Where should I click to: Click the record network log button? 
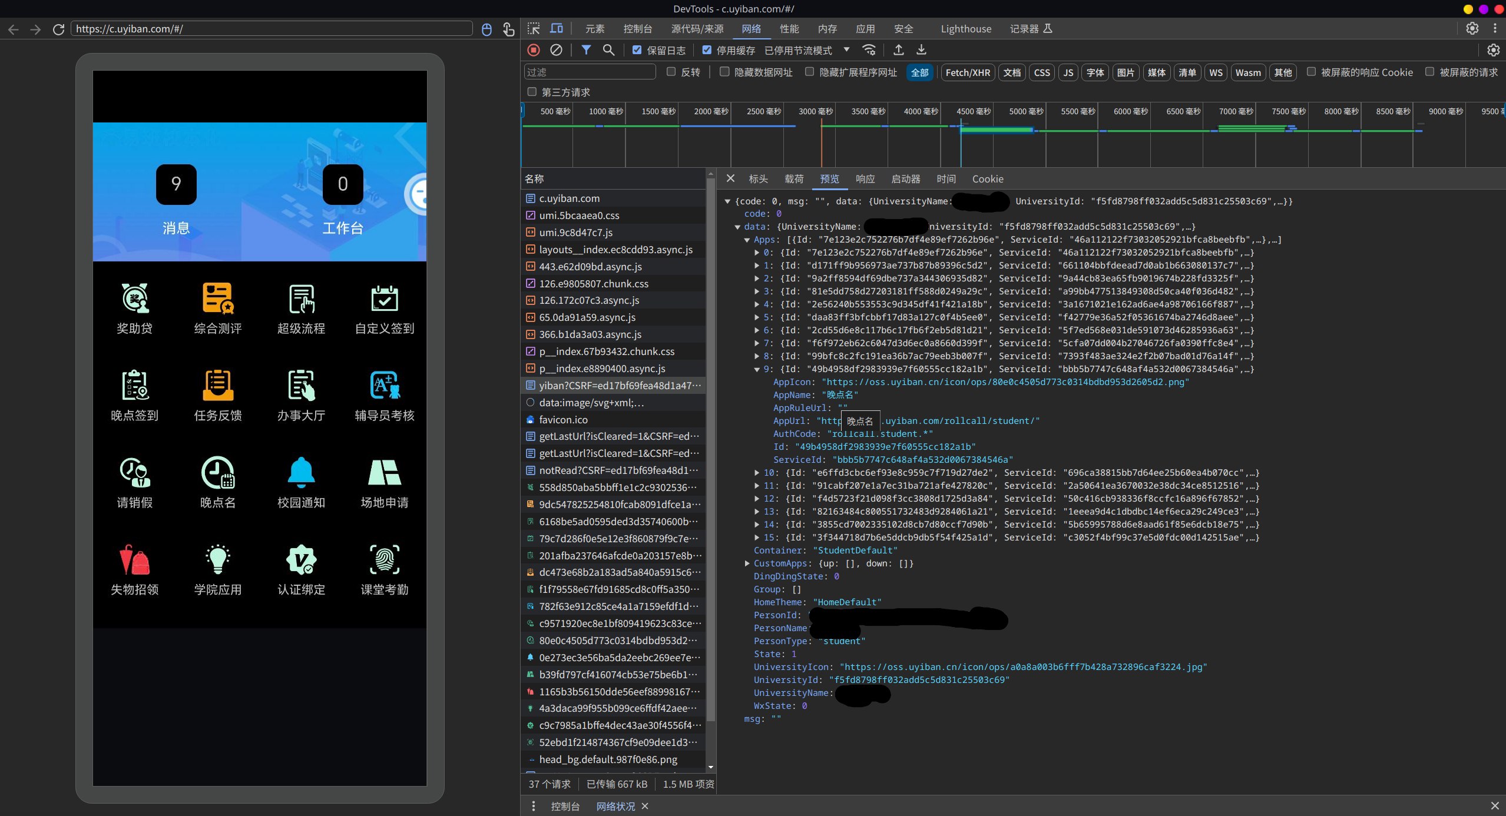tap(534, 50)
